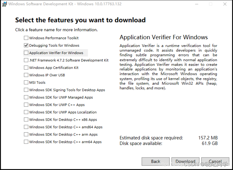Tick Windows SDK for UWP Managed Apps checkbox
The height and width of the screenshot is (170, 233).
point(26,97)
